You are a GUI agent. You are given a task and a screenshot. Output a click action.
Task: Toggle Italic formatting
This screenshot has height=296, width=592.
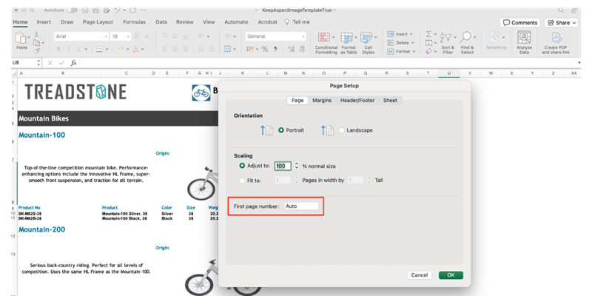pyautogui.click(x=68, y=49)
